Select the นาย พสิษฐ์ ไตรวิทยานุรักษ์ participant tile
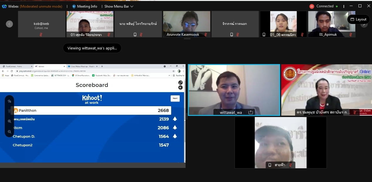This screenshot has width=372, height=182. pyautogui.click(x=138, y=24)
